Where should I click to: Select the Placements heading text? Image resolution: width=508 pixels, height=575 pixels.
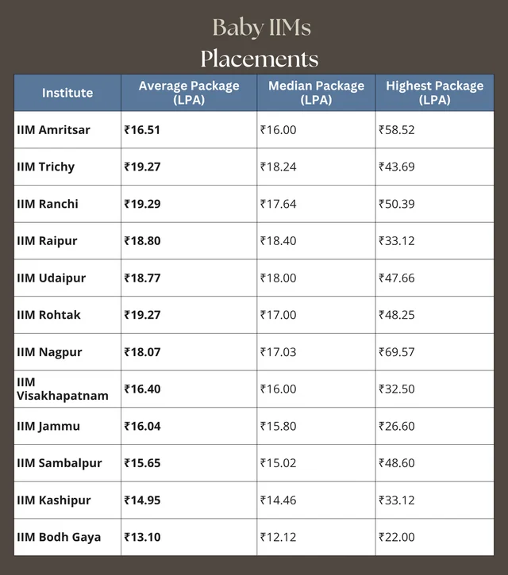click(x=259, y=59)
